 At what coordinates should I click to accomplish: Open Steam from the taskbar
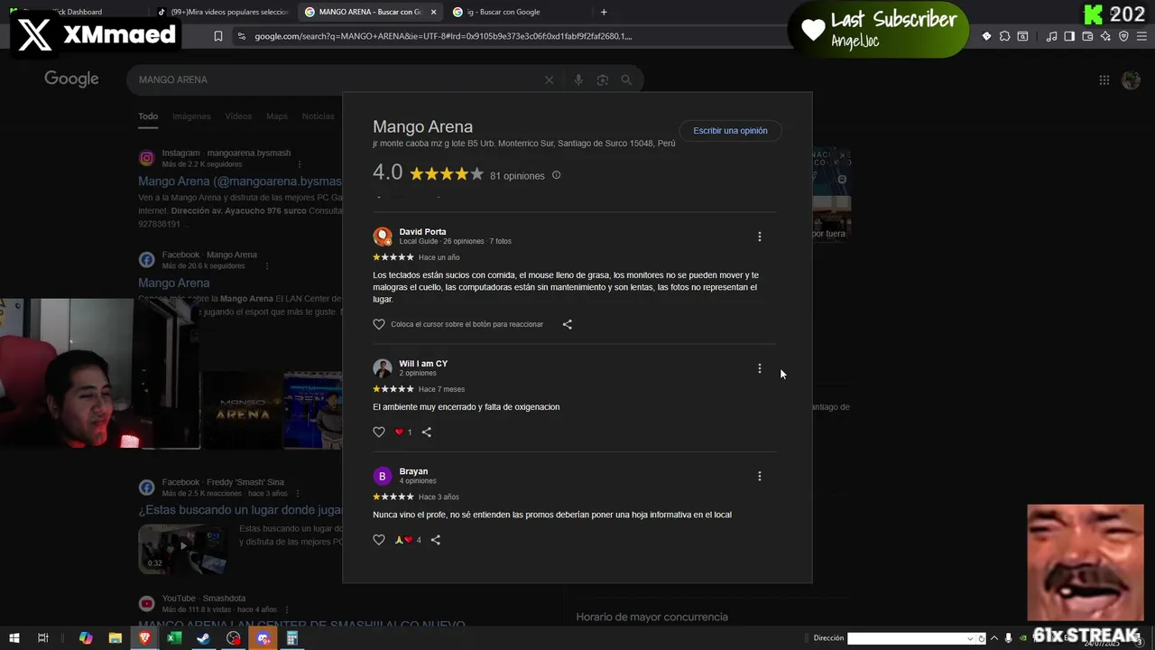pyautogui.click(x=204, y=638)
